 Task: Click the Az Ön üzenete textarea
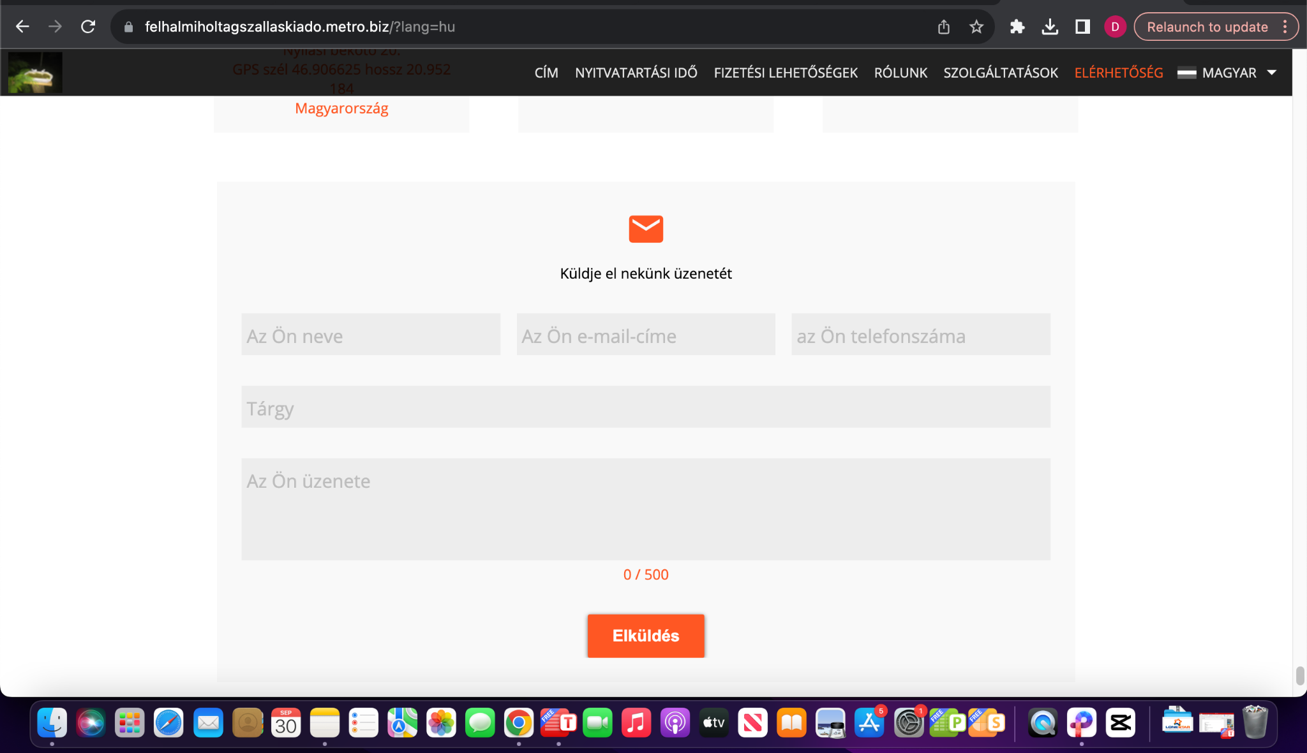(646, 509)
